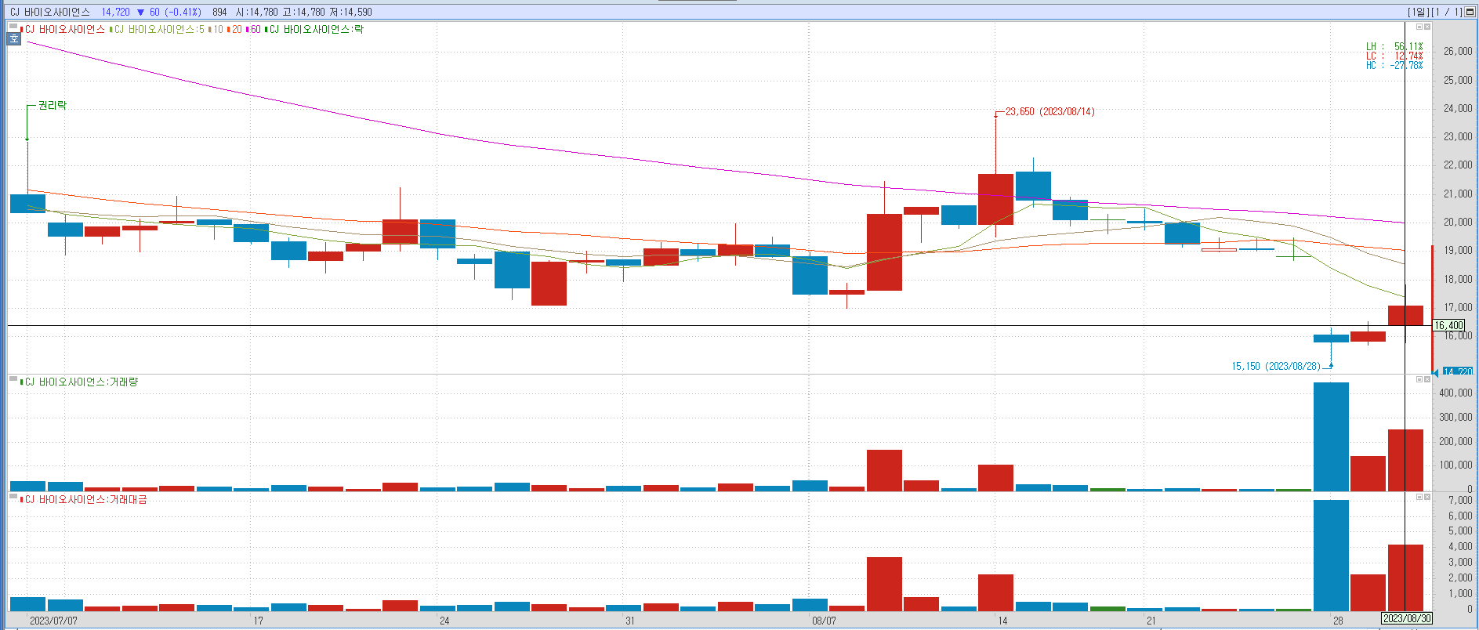Maximize the chart window via top-right icon
This screenshot has height=630, width=1479.
[1470, 12]
